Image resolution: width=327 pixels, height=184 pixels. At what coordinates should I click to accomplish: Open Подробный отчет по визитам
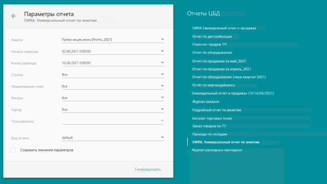216,110
